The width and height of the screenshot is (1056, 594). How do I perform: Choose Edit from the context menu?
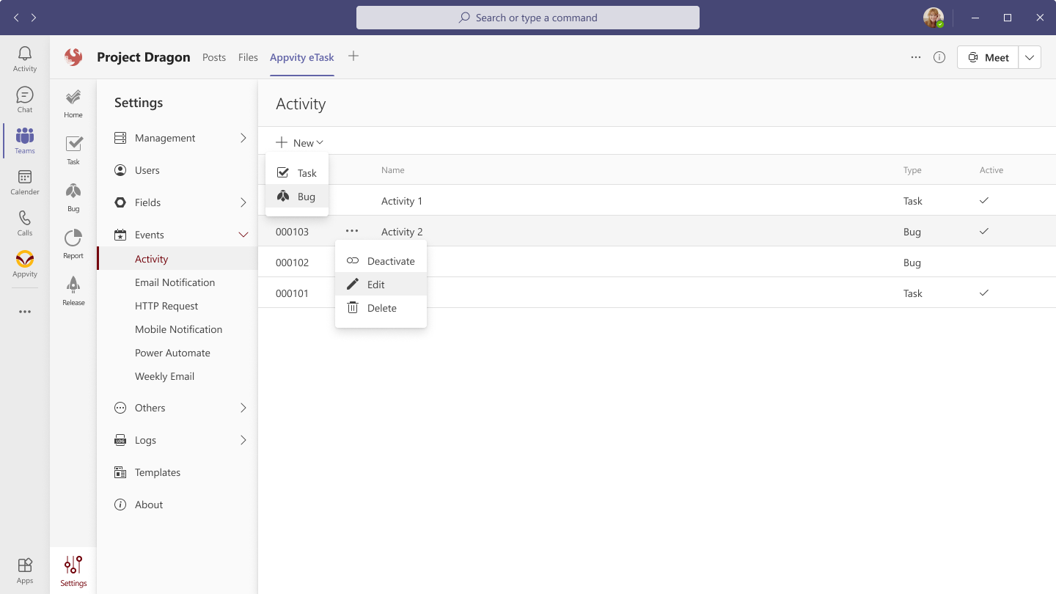(376, 285)
